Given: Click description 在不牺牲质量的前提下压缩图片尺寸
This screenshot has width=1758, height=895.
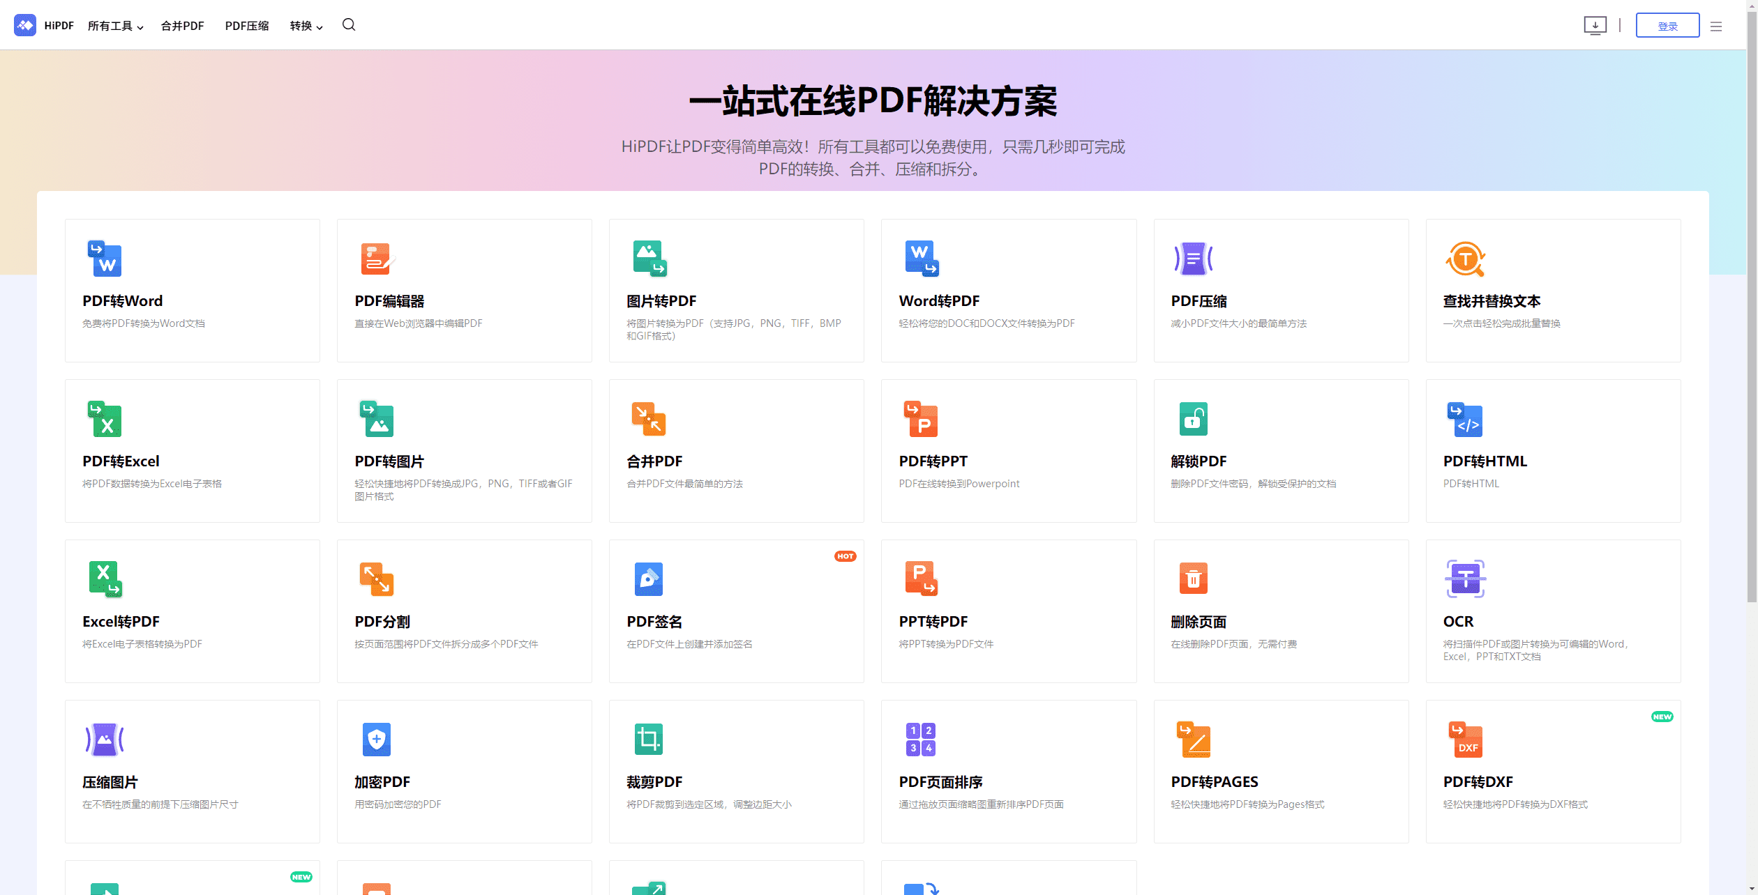Looking at the screenshot, I should 160,804.
